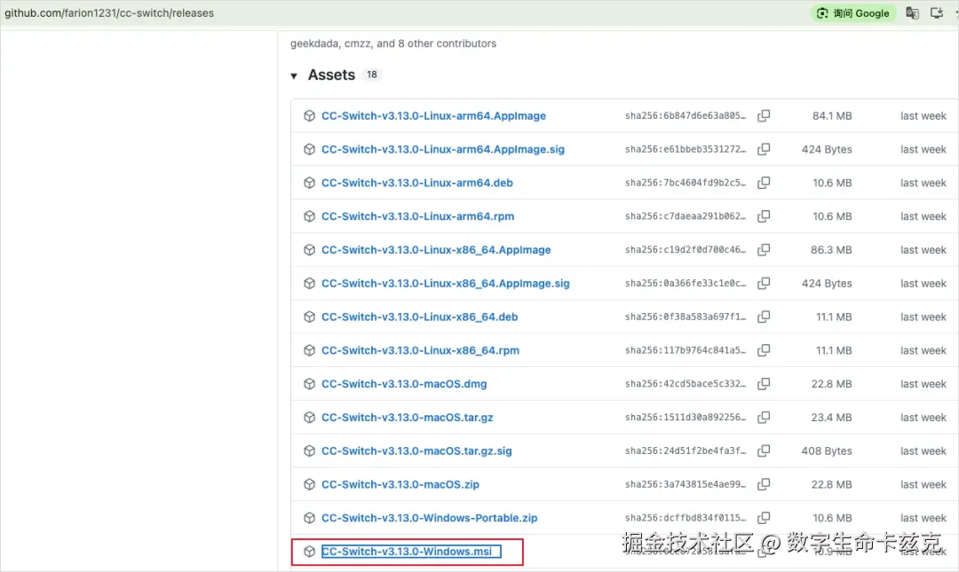Click package icon beside Windows-Portable.zip
Screen dimensions: 959x572
coord(310,518)
